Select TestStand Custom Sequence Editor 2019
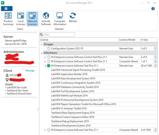 click(73, 117)
